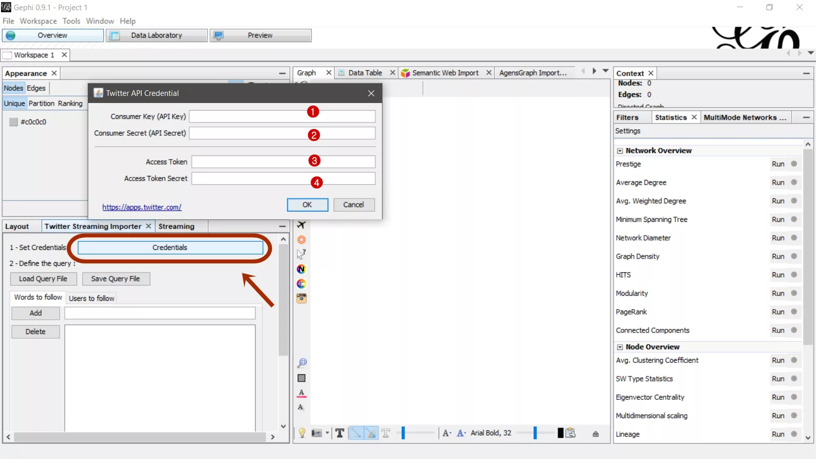816x459 pixels.
Task: Click the A icon with red underline
Action: pyautogui.click(x=301, y=393)
